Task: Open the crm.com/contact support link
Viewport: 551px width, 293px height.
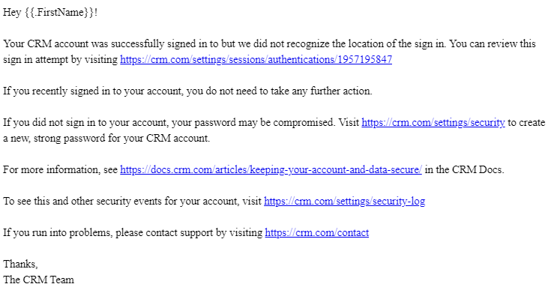Action: [316, 232]
